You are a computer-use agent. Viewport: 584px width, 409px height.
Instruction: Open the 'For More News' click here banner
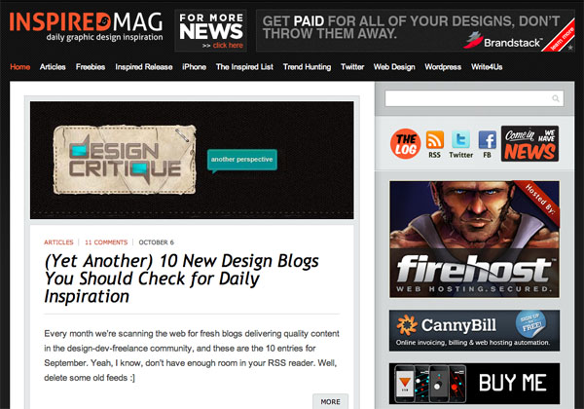pos(211,30)
